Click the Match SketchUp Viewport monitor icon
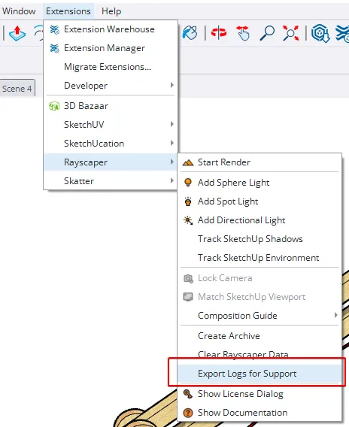This screenshot has width=349, height=427. tap(188, 297)
